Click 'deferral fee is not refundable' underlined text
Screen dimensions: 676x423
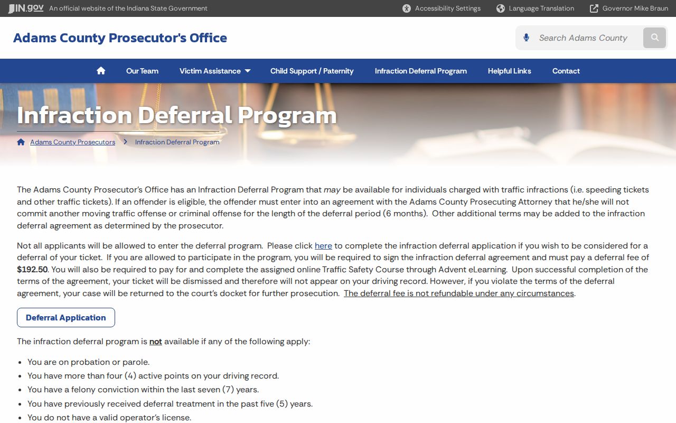point(459,293)
